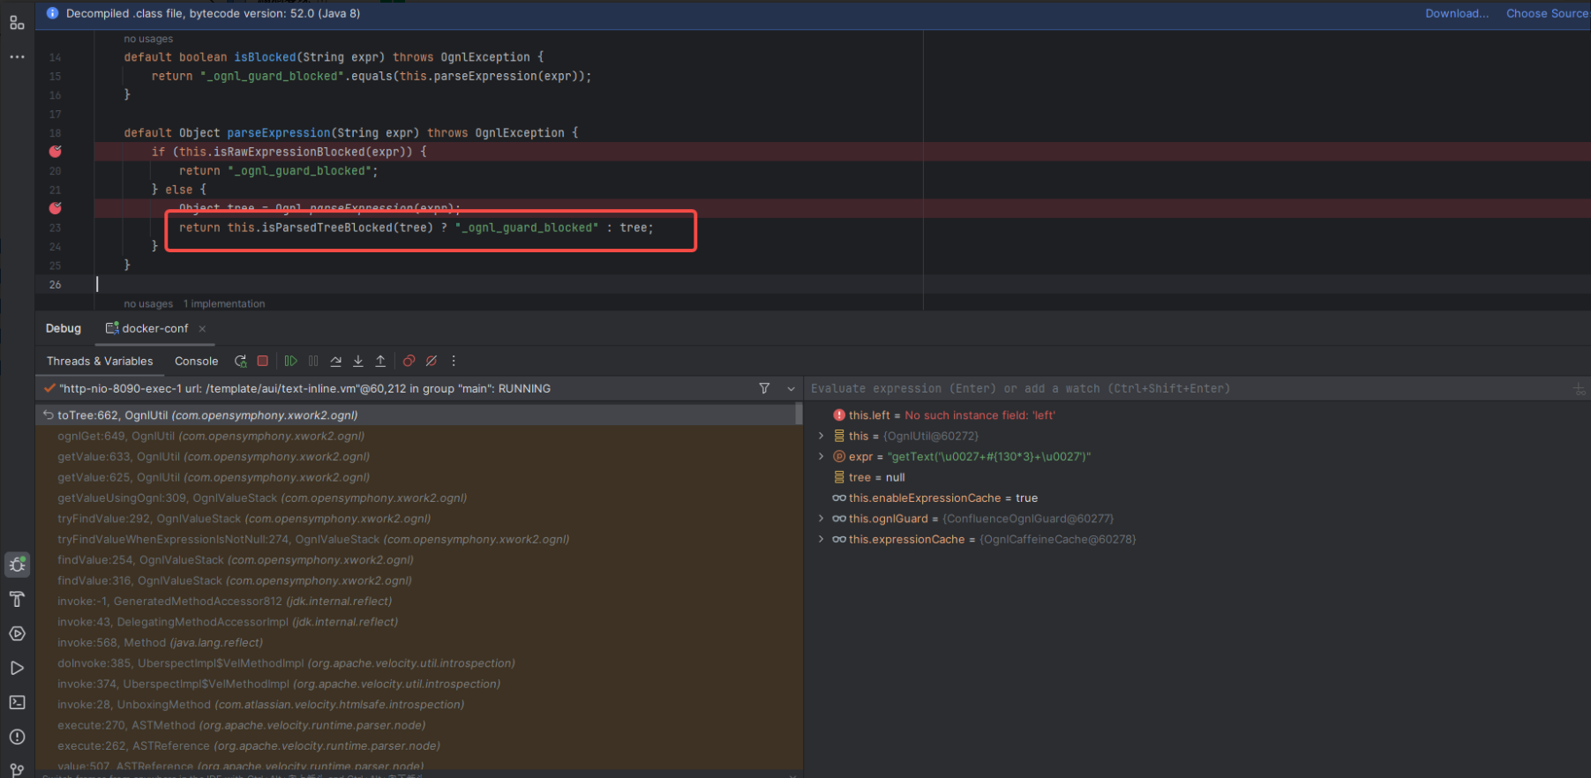This screenshot has width=1591, height=778.
Task: Select invoke:374 UberspectImpl frame
Action: (415, 684)
